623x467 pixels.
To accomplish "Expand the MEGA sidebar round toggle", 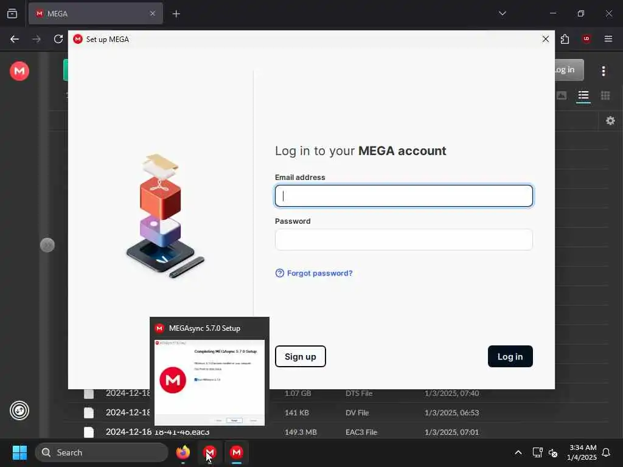I will pyautogui.click(x=47, y=245).
